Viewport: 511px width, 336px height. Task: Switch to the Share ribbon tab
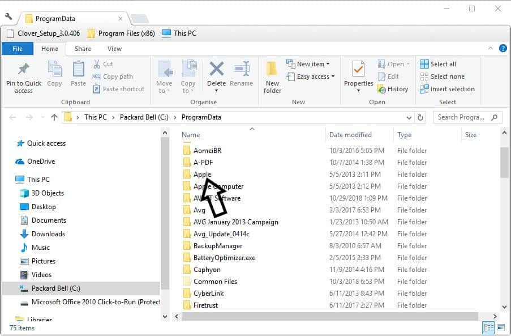coord(83,49)
